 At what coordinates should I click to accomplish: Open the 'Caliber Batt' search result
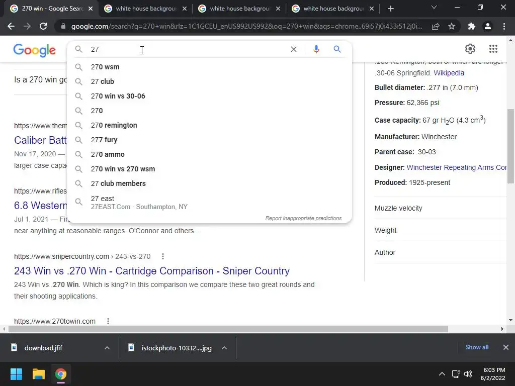(40, 140)
